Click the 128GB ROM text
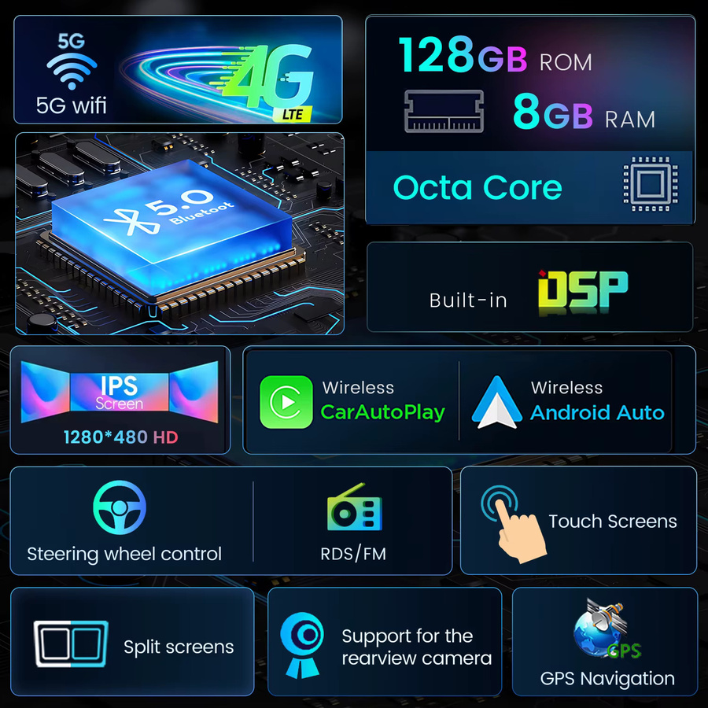708x708 pixels. tap(496, 56)
